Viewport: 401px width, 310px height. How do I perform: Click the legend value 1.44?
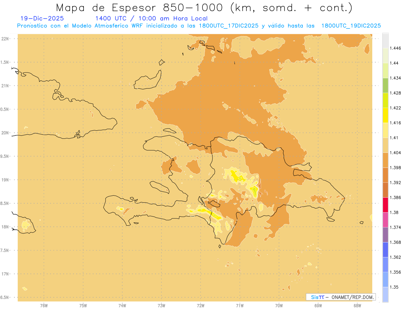(x=394, y=63)
